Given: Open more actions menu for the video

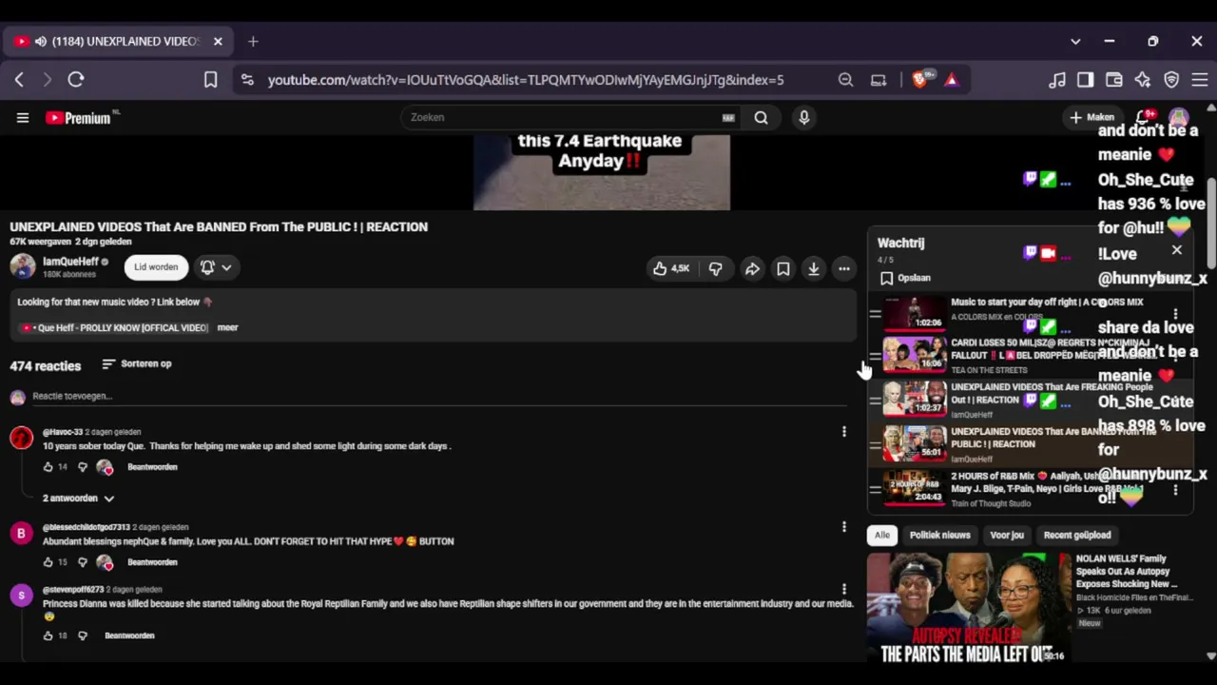Looking at the screenshot, I should tap(844, 269).
